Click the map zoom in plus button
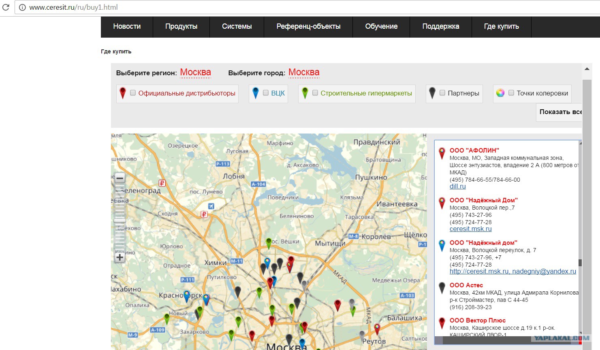The image size is (600, 350). (x=120, y=257)
